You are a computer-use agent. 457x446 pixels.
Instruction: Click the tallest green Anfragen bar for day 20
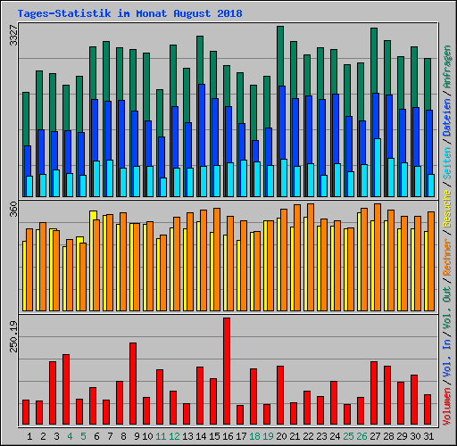coord(280,56)
